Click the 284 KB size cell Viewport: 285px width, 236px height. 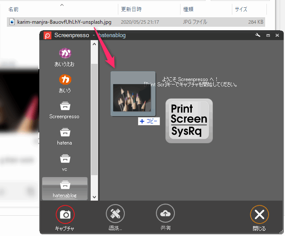[256, 22]
